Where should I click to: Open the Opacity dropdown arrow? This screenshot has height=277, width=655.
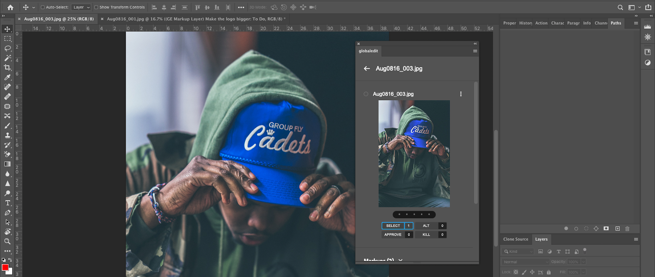tap(583, 262)
